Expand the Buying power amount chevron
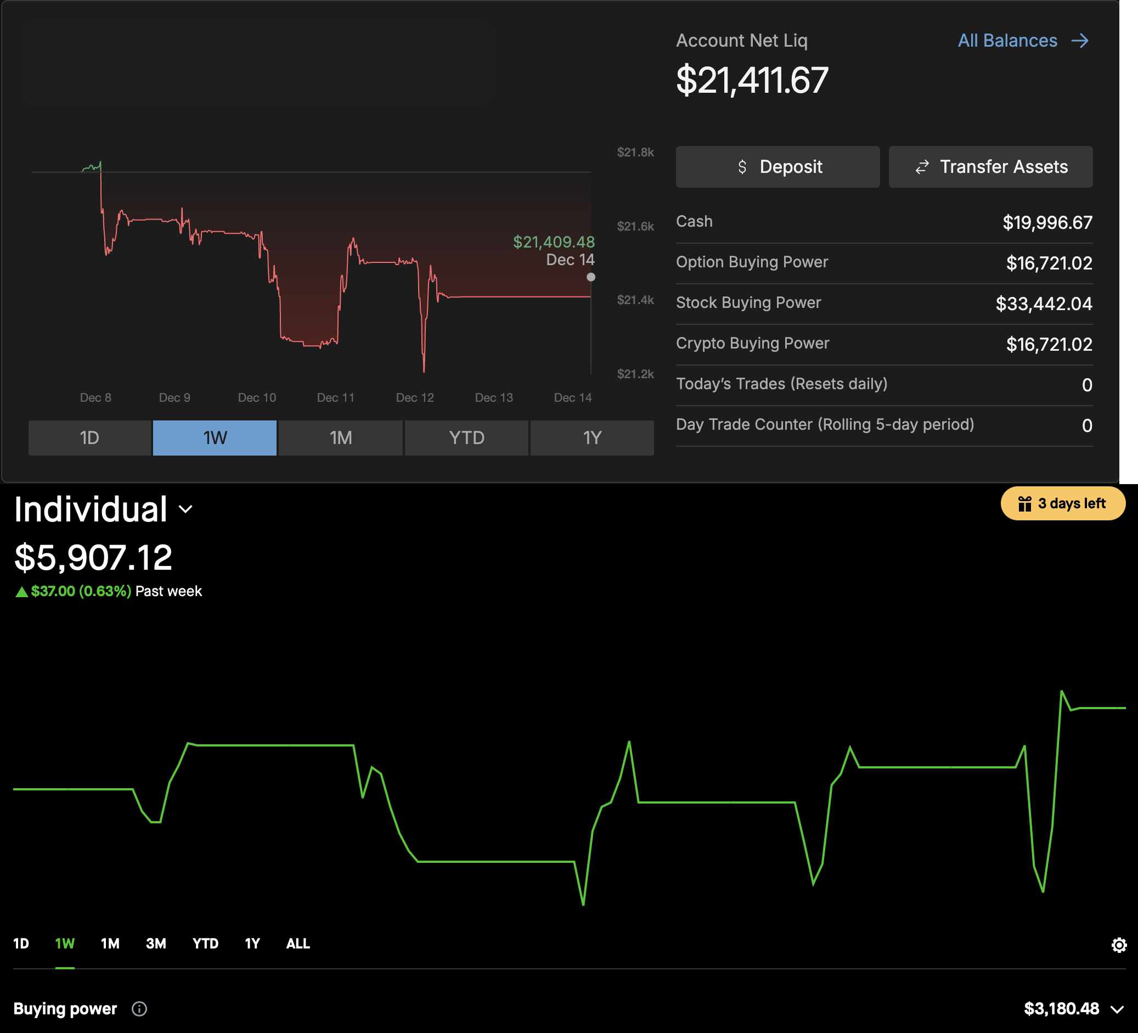 (1117, 1009)
